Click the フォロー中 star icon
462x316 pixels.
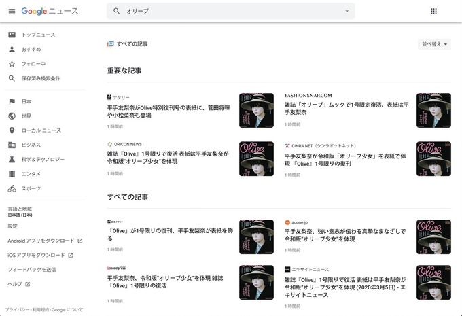tap(12, 64)
